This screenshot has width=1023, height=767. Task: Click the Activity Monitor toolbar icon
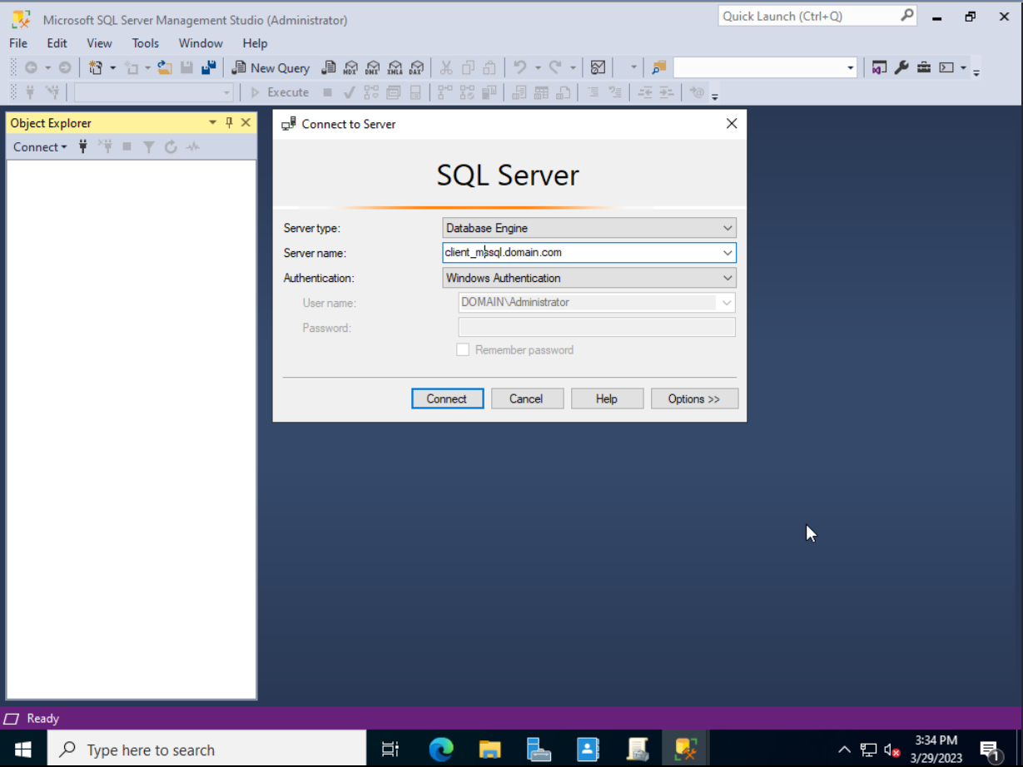pyautogui.click(x=598, y=68)
